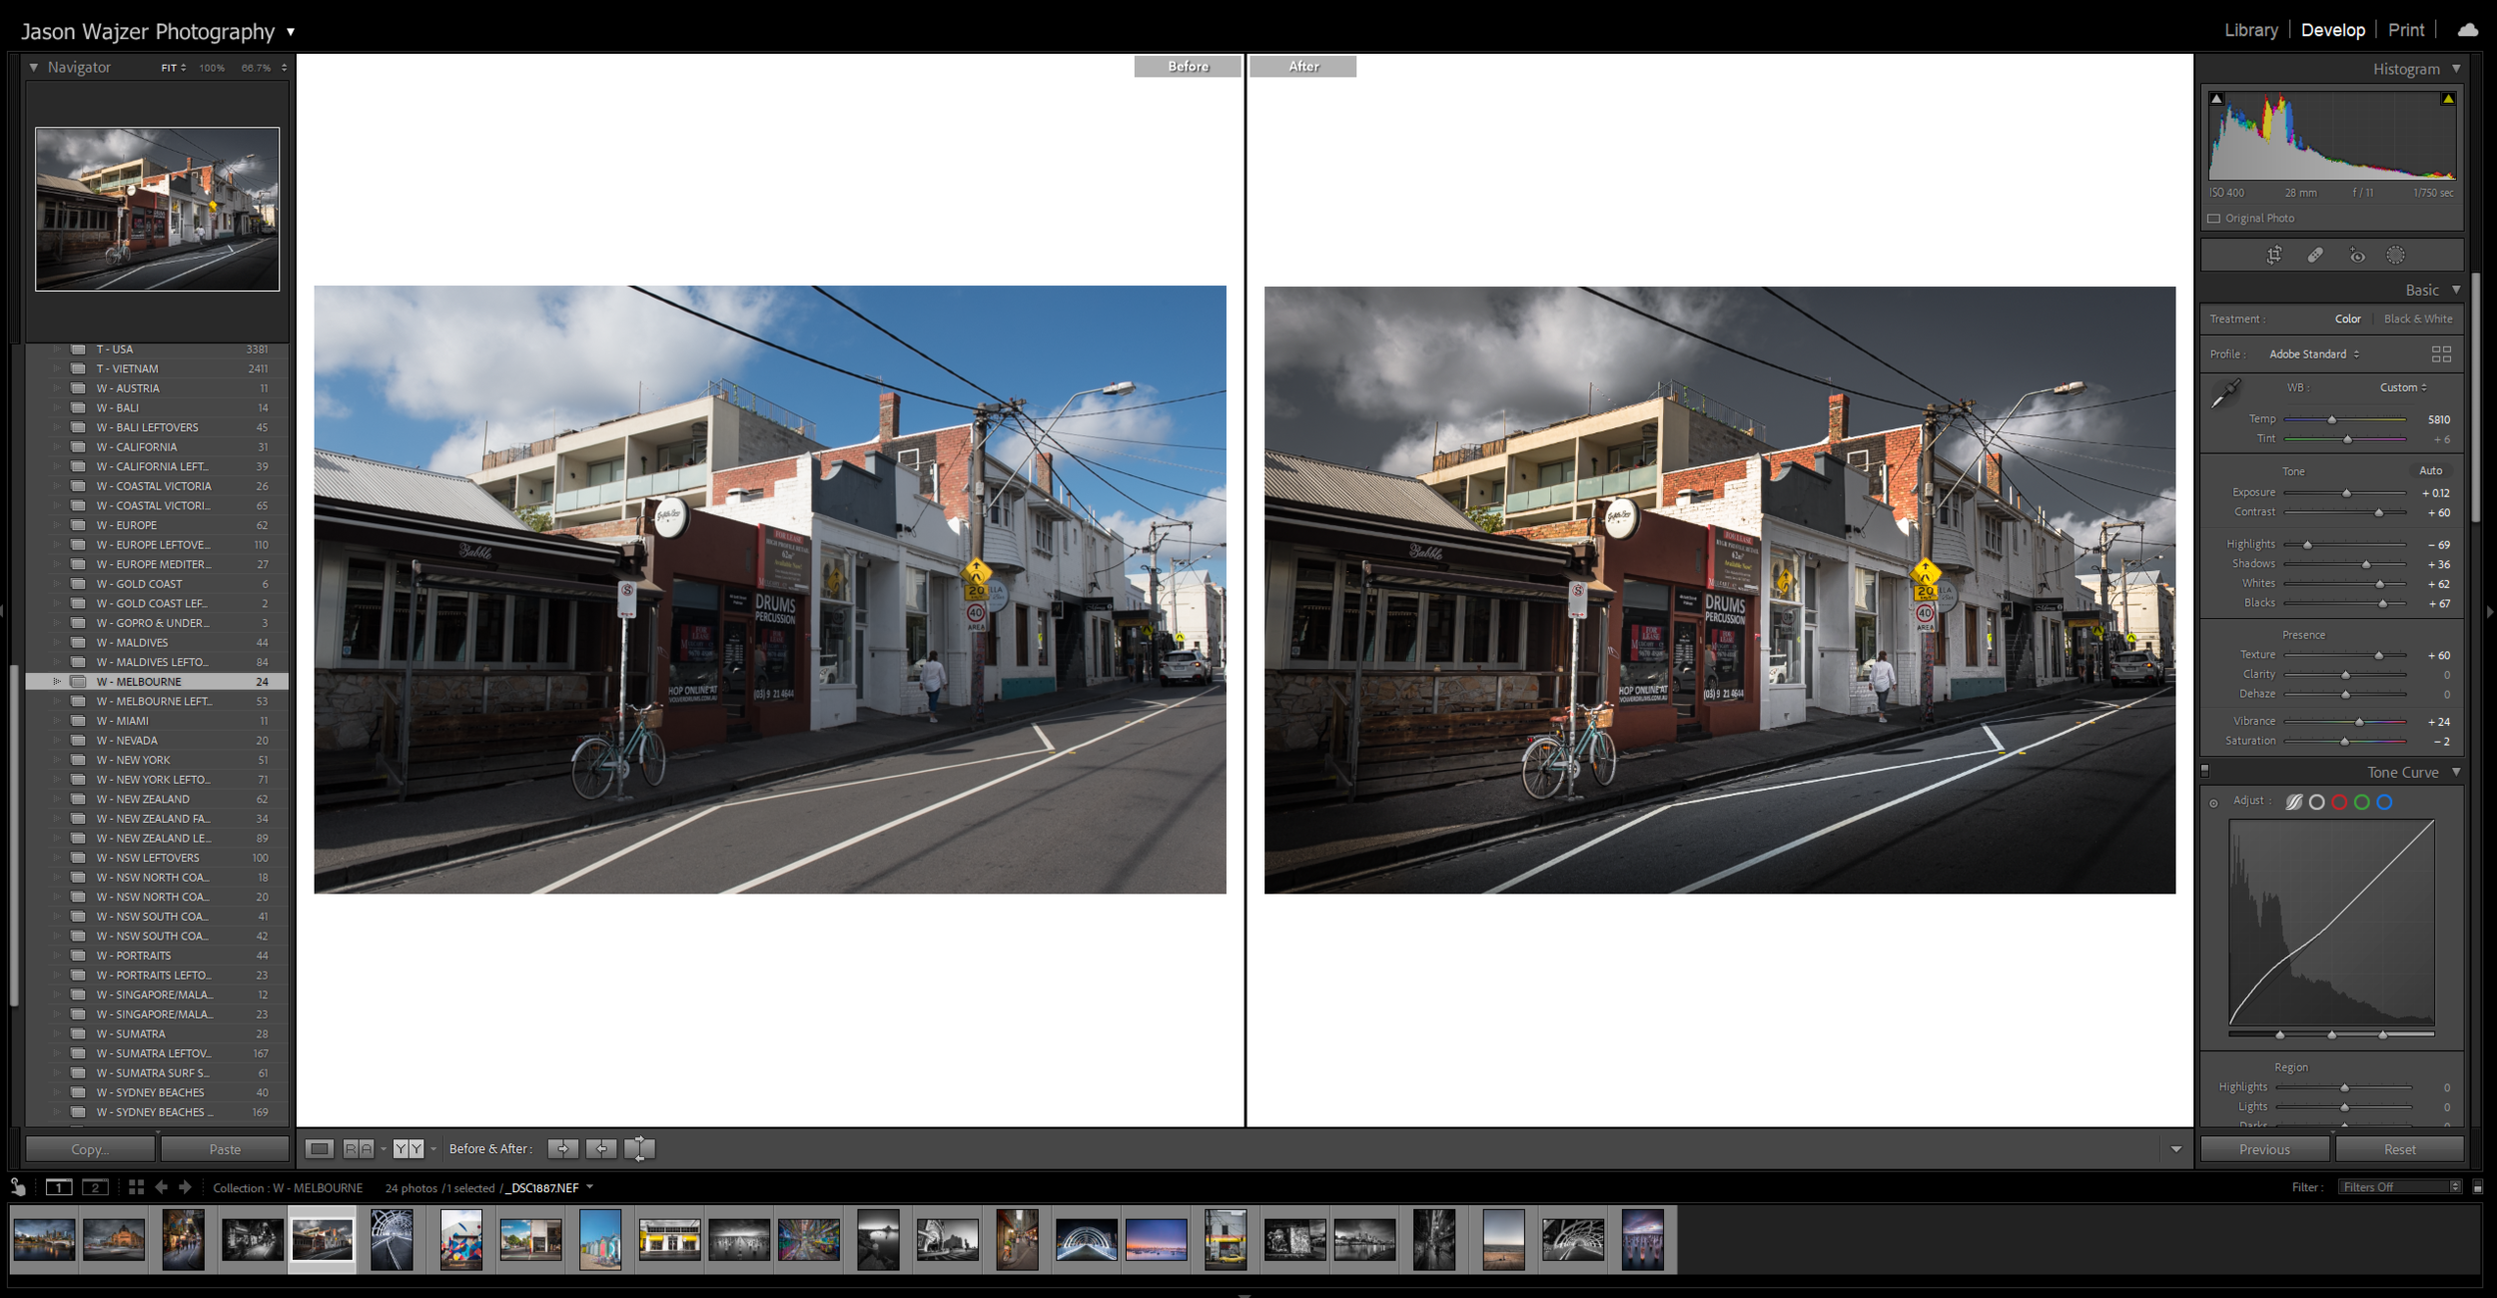Image resolution: width=2497 pixels, height=1298 pixels.
Task: Click the swap before and after settings icon
Action: click(x=639, y=1149)
